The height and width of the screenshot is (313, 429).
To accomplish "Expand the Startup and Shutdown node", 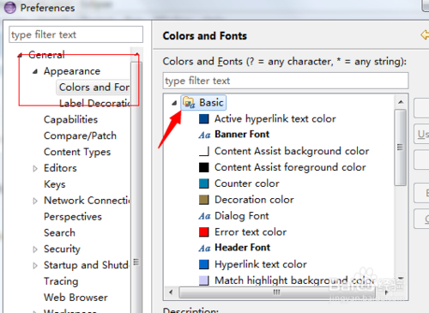I will coord(35,266).
